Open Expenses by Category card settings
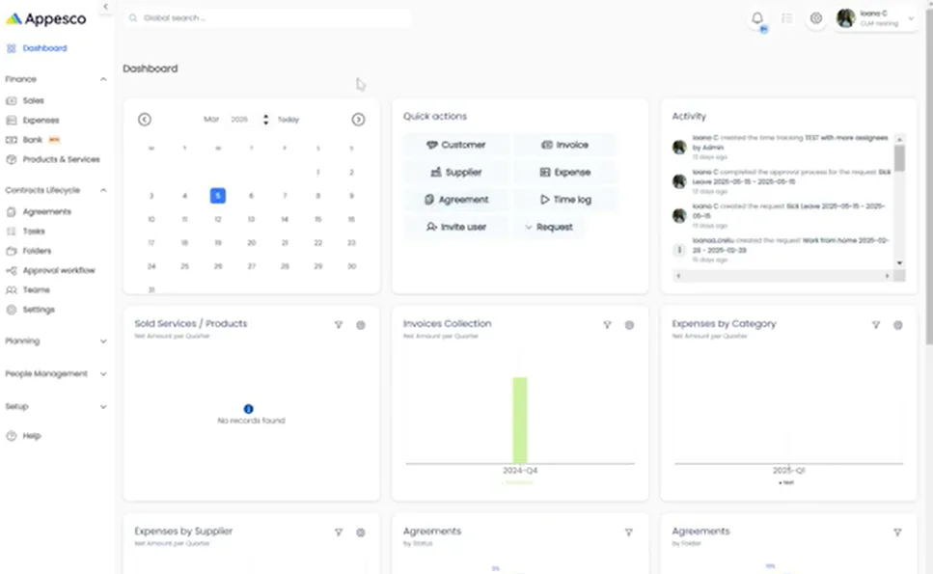 pyautogui.click(x=898, y=325)
